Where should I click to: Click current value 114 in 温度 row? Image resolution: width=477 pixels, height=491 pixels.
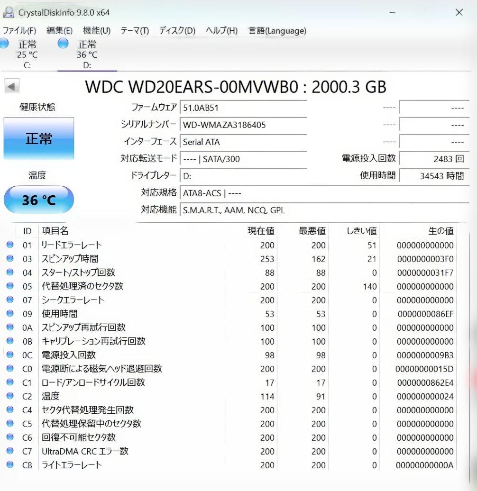click(267, 396)
